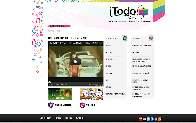Click the iTodo logo
This screenshot has height=123, width=196.
click(129, 14)
